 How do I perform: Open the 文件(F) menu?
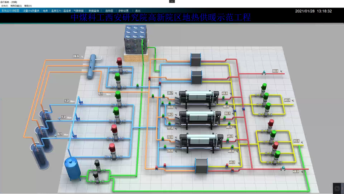click(x=4, y=6)
